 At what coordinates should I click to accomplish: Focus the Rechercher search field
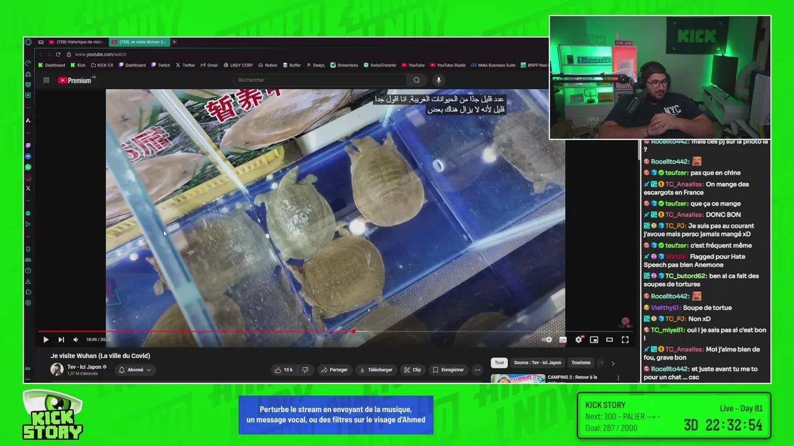319,80
